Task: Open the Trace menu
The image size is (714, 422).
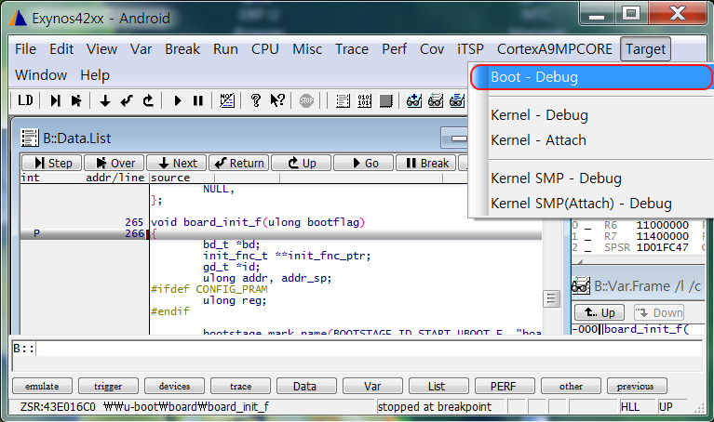Action: point(352,49)
